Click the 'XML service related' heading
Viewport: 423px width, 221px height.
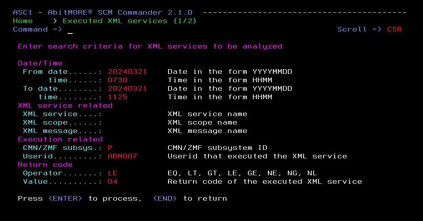(65, 106)
